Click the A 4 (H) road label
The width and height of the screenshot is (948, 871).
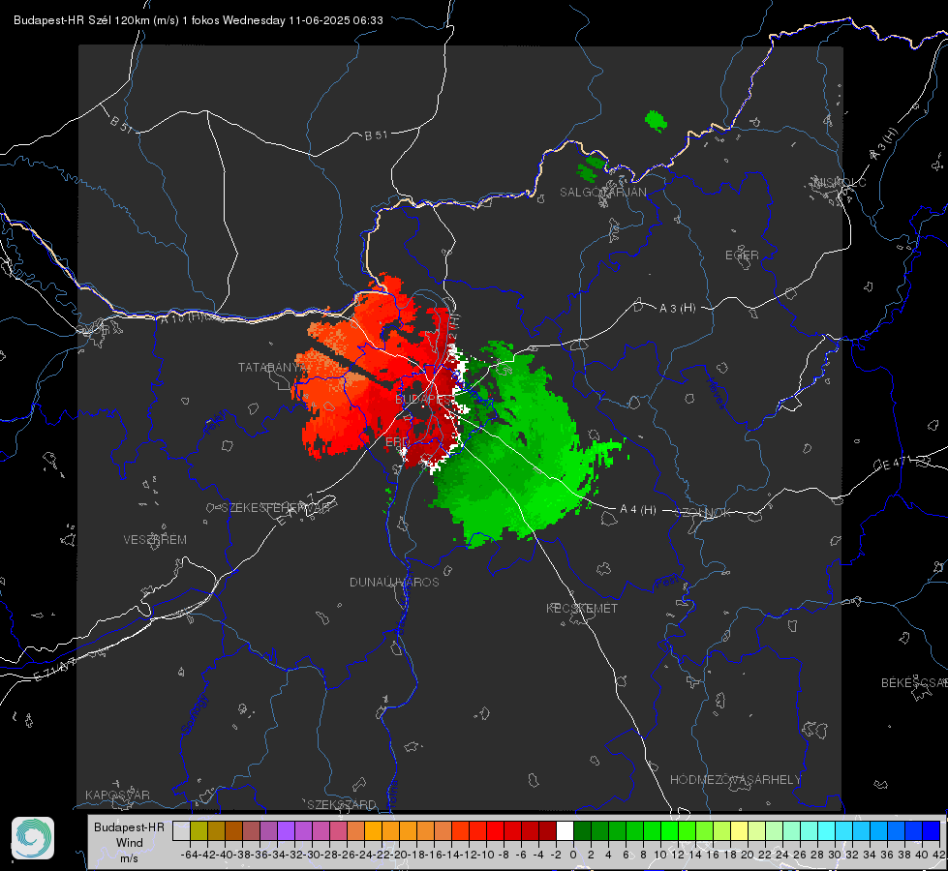(x=638, y=510)
